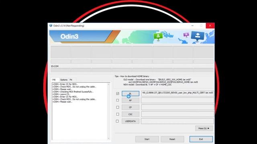Viewport: 257px width, 144px height.
Task: Click the CP file button
Action: [131, 107]
